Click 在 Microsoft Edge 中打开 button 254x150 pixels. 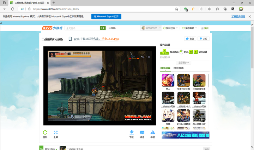coord(106,17)
